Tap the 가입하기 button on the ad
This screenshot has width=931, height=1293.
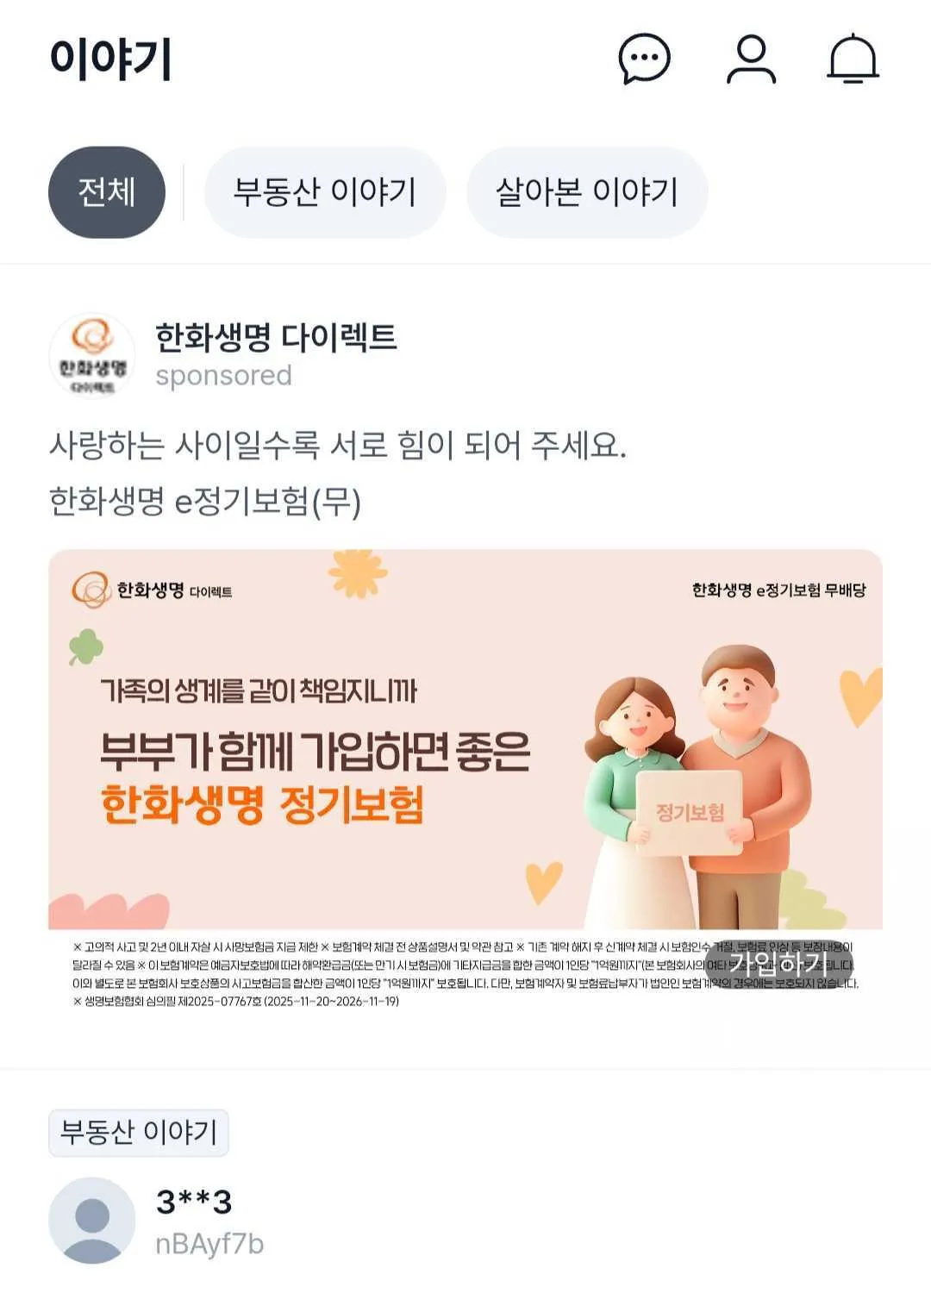coord(779,964)
